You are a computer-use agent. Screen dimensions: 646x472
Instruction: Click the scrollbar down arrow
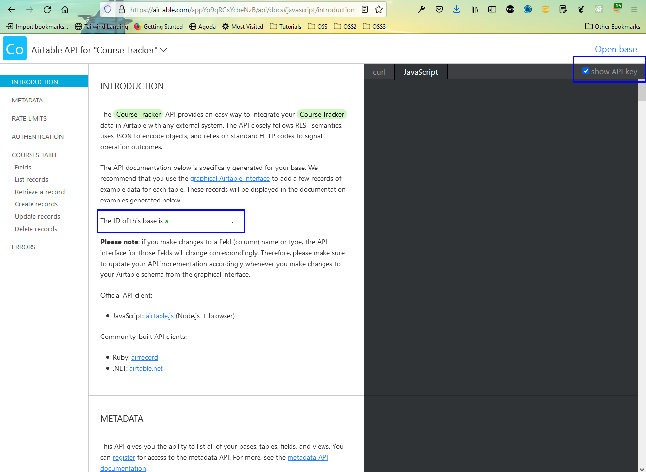pyautogui.click(x=642, y=469)
